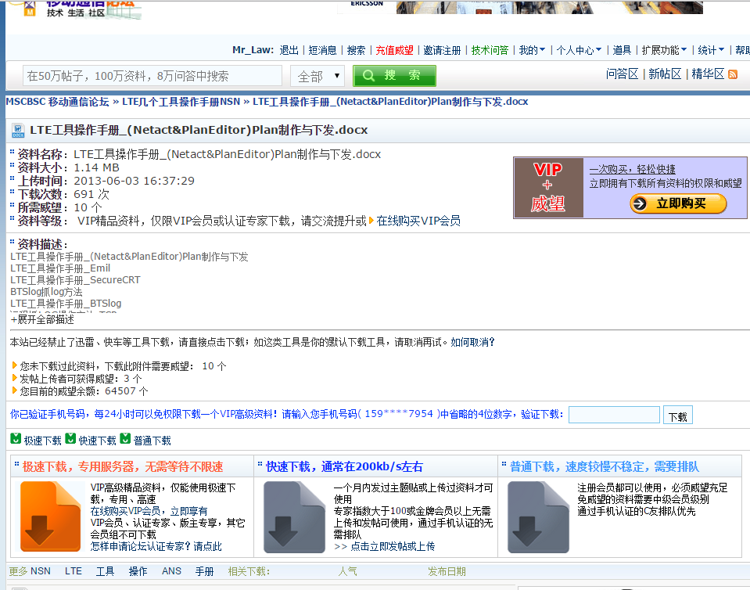Click the upload time 2013-06-03 16:37:29
Viewport: 750px width, 590px height.
[x=134, y=181]
